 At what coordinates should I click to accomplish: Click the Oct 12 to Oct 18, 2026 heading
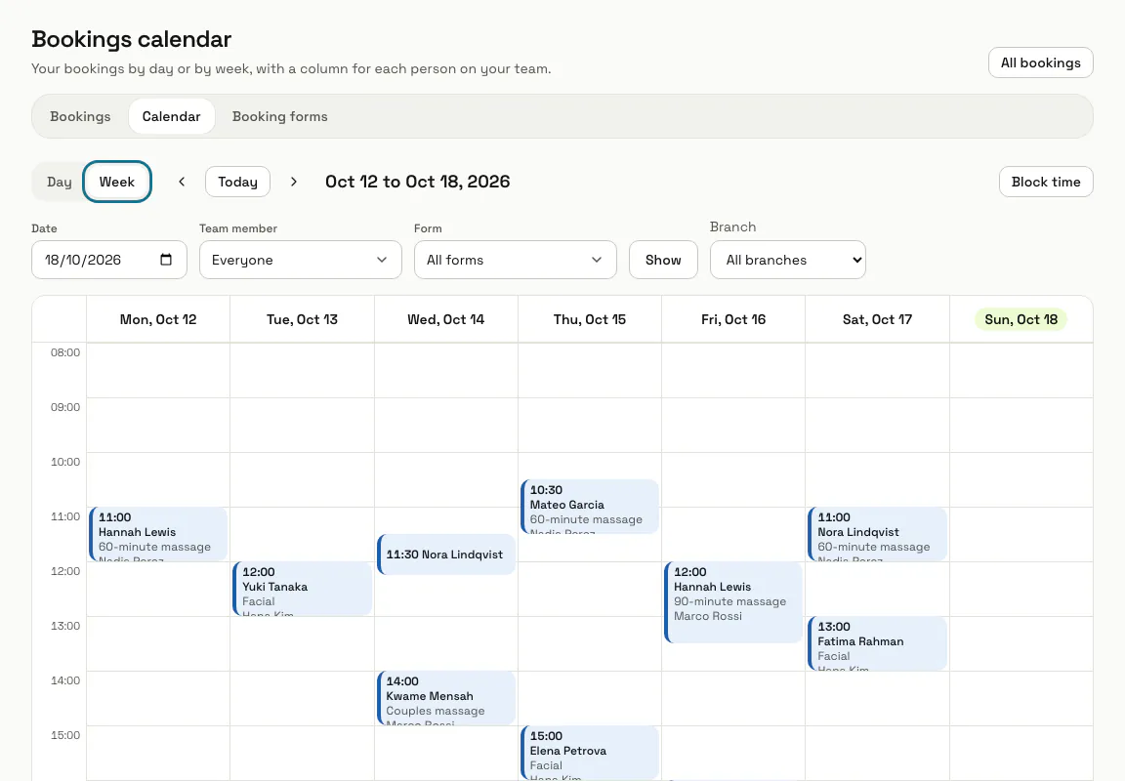point(418,182)
